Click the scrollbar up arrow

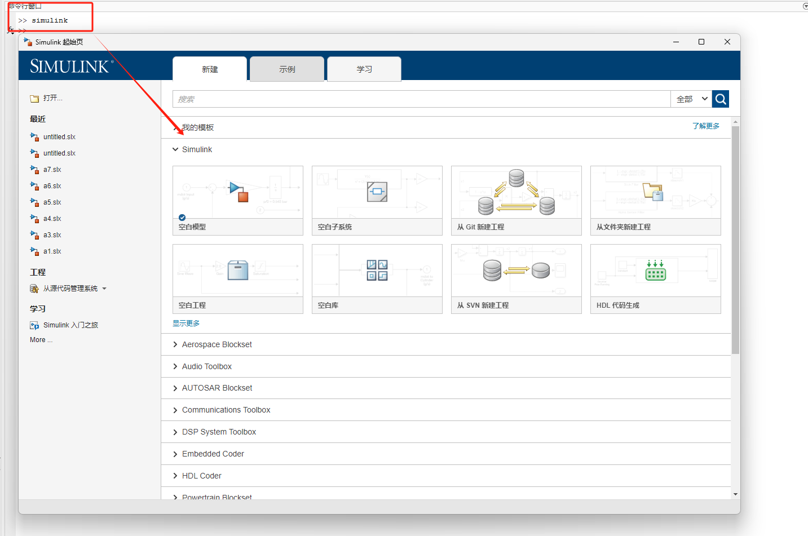735,122
